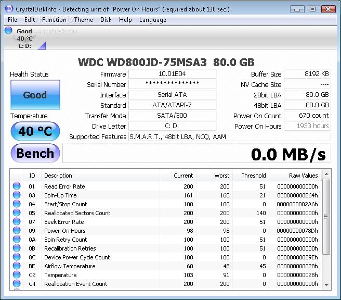Click status orb for Read Error Rate
Viewport: 341px width, 300px height.
pos(17,186)
